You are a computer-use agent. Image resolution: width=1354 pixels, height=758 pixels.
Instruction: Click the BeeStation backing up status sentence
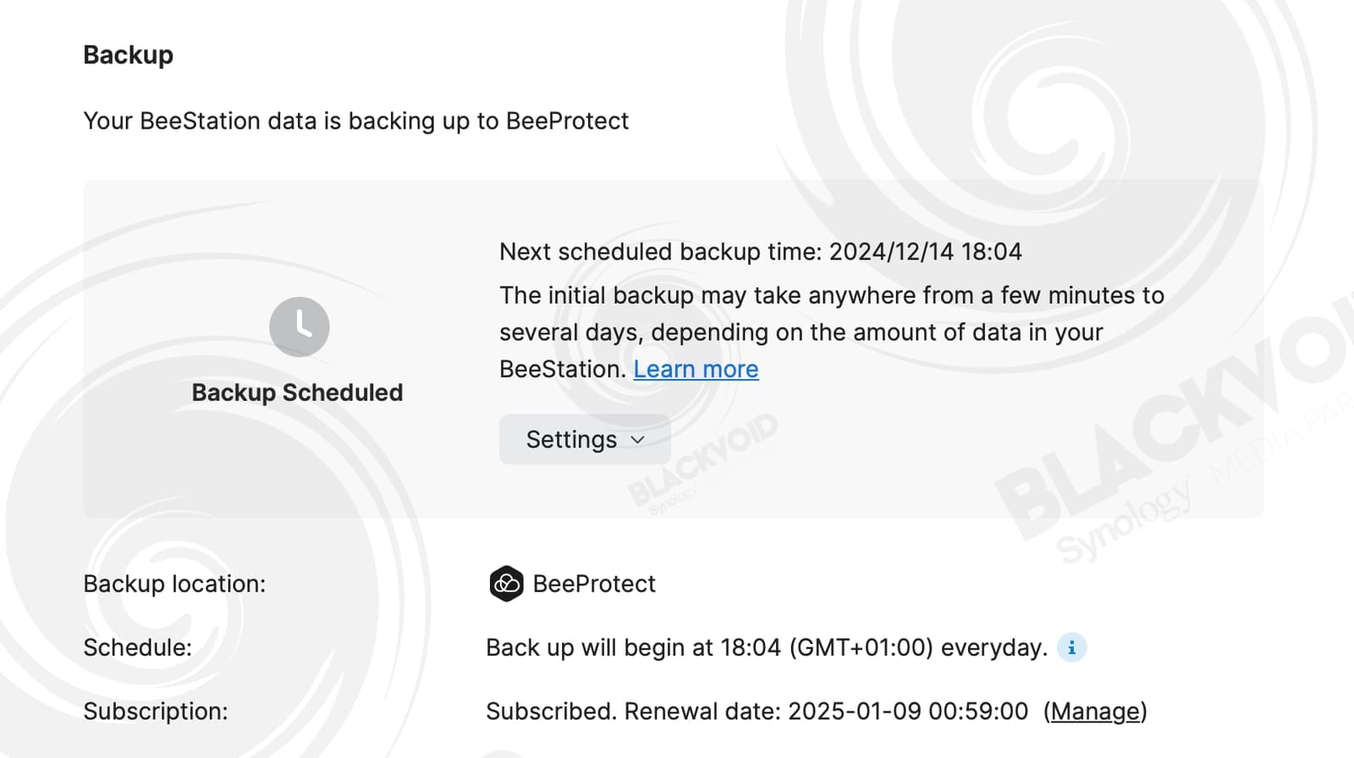355,121
